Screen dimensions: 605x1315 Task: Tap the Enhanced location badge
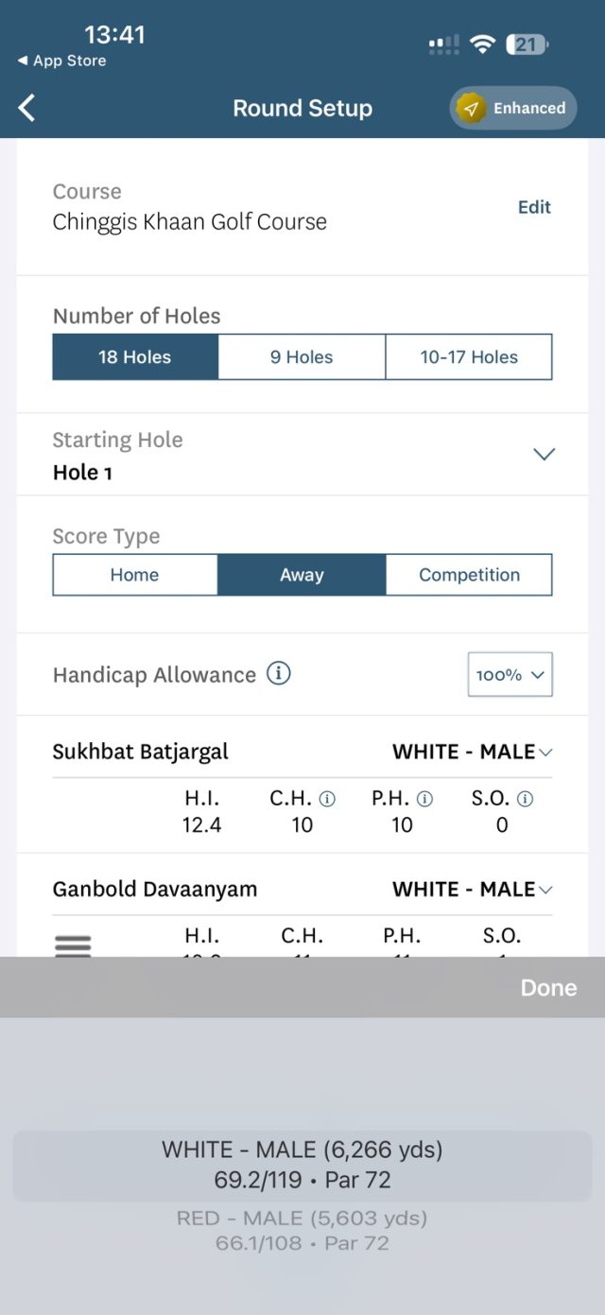[512, 108]
